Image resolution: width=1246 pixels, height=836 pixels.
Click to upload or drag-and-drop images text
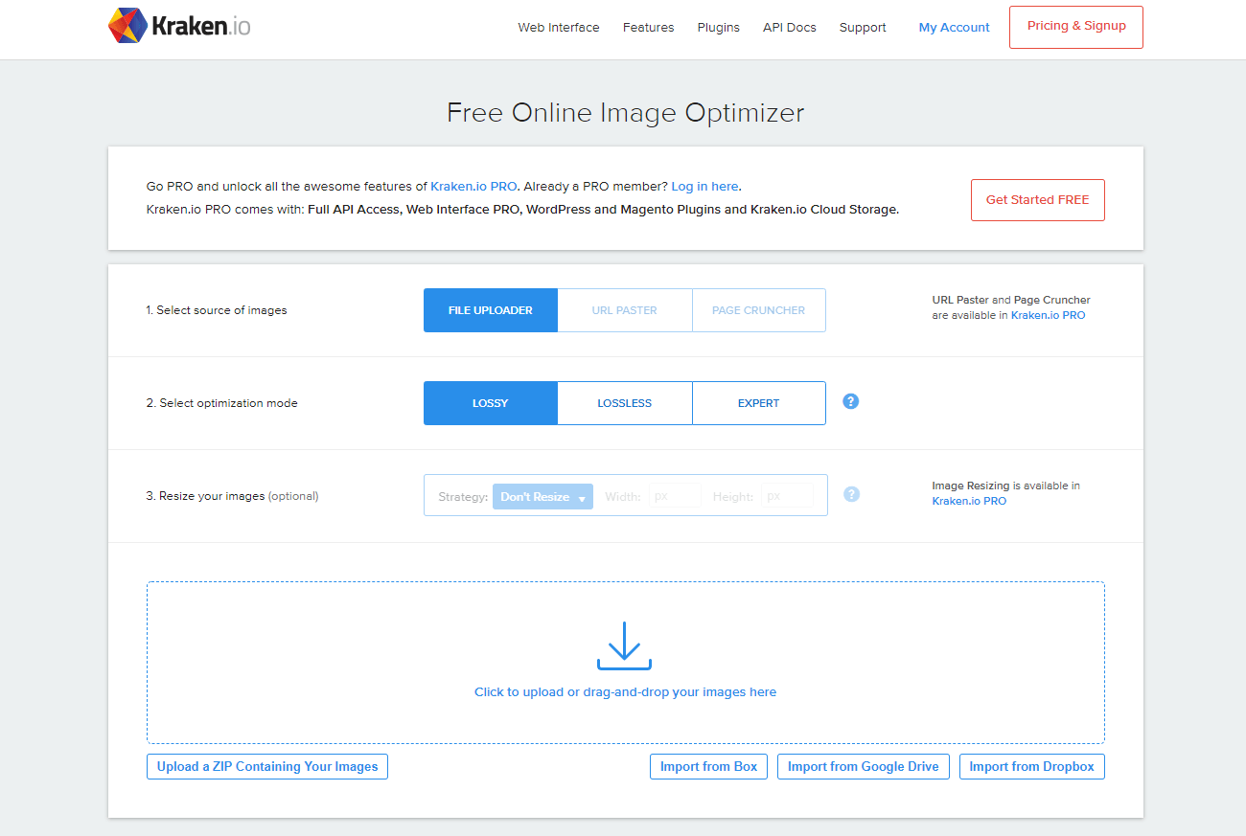(625, 691)
